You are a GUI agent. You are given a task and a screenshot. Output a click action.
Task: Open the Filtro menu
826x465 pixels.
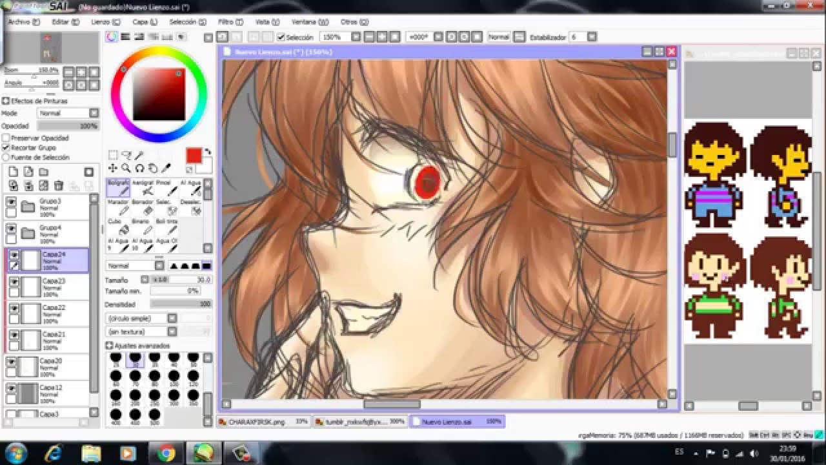tap(230, 22)
